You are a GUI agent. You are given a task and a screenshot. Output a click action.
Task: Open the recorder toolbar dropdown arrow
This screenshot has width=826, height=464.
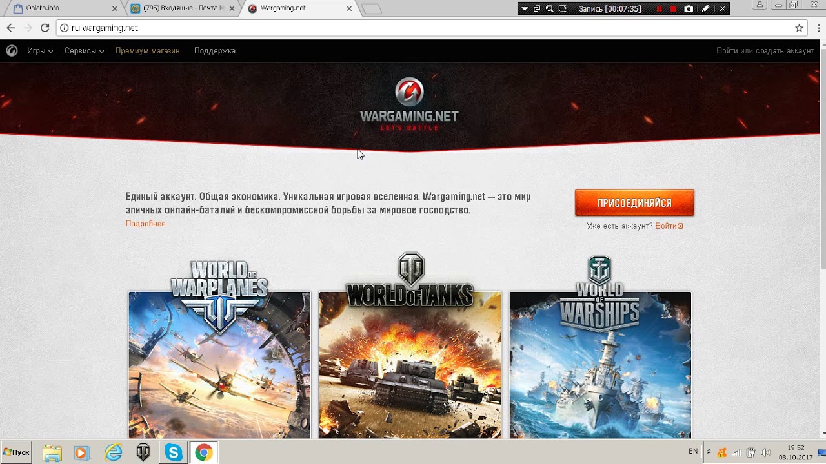[x=525, y=8]
